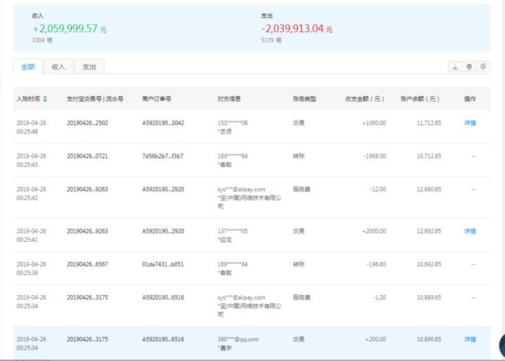Open 详情 for the +200.00 transaction

point(470,339)
